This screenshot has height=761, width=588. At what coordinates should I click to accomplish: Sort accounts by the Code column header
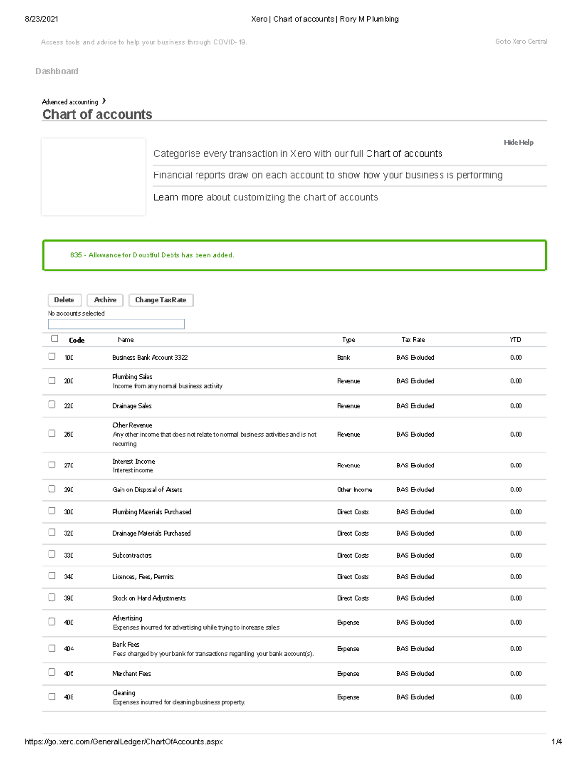(76, 339)
